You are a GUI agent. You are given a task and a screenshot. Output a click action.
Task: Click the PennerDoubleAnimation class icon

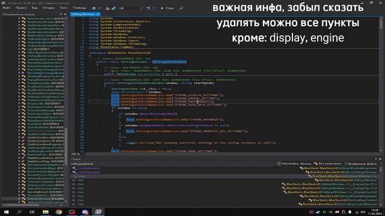coord(23,62)
